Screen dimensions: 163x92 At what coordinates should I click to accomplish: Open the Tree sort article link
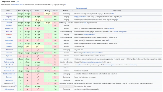(9, 53)
